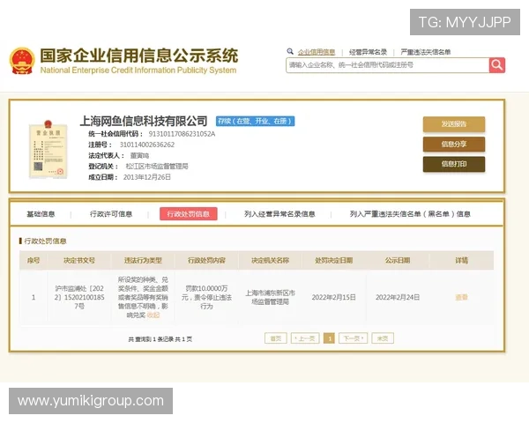
Task: Click the registration authority 松江区市场监督管理局
Action: 157,167
